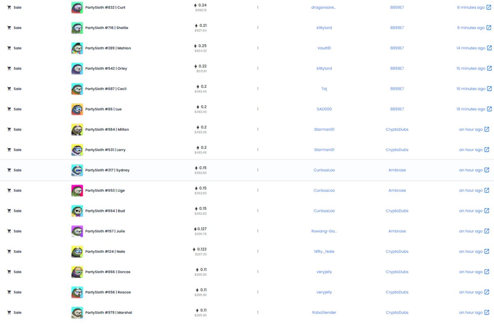The image size is (494, 326).
Task: Click the sale cart icon in the Shellie row
Action: (x=9, y=28)
